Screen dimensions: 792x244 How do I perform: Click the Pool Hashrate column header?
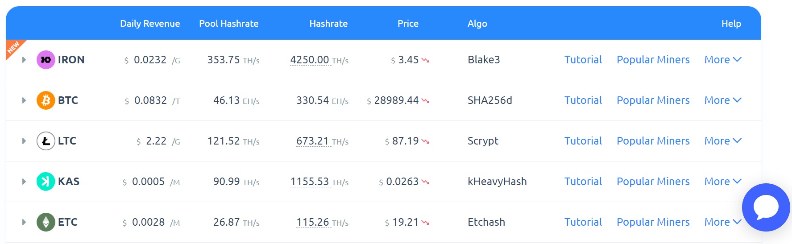(x=228, y=24)
